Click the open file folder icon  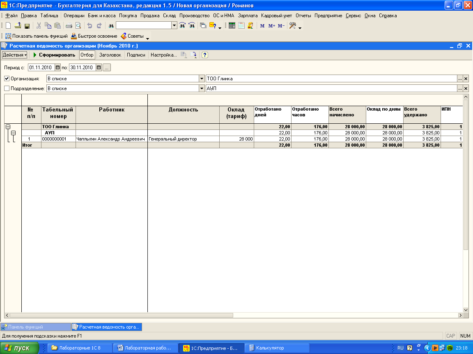point(18,25)
